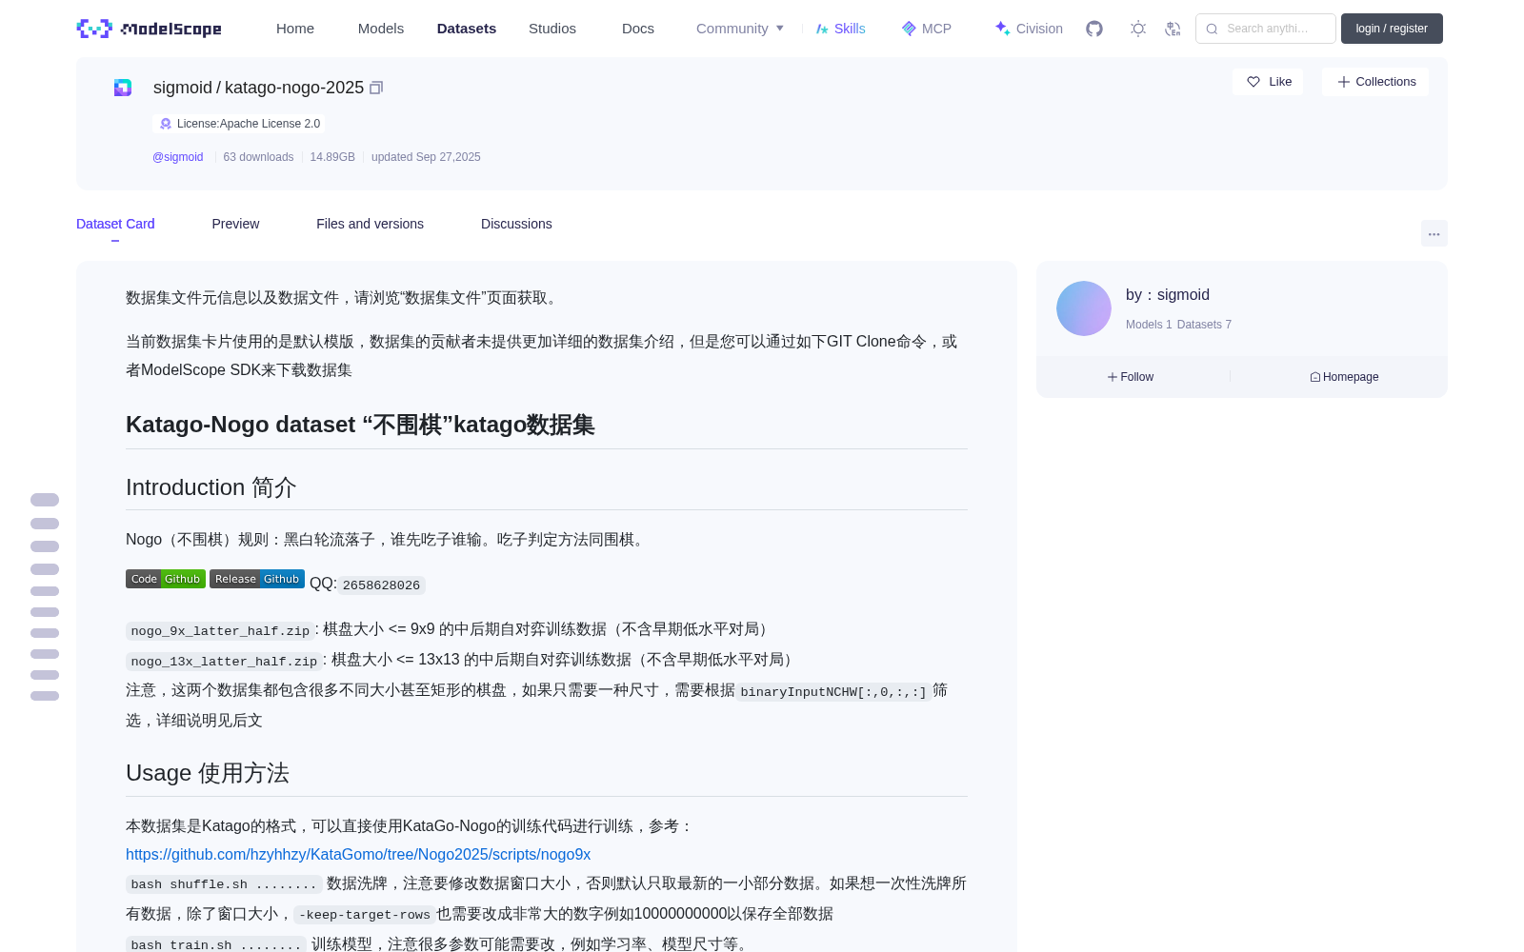Click the License:Apache License 2.0 tag
Image resolution: width=1524 pixels, height=952 pixels.
point(239,124)
